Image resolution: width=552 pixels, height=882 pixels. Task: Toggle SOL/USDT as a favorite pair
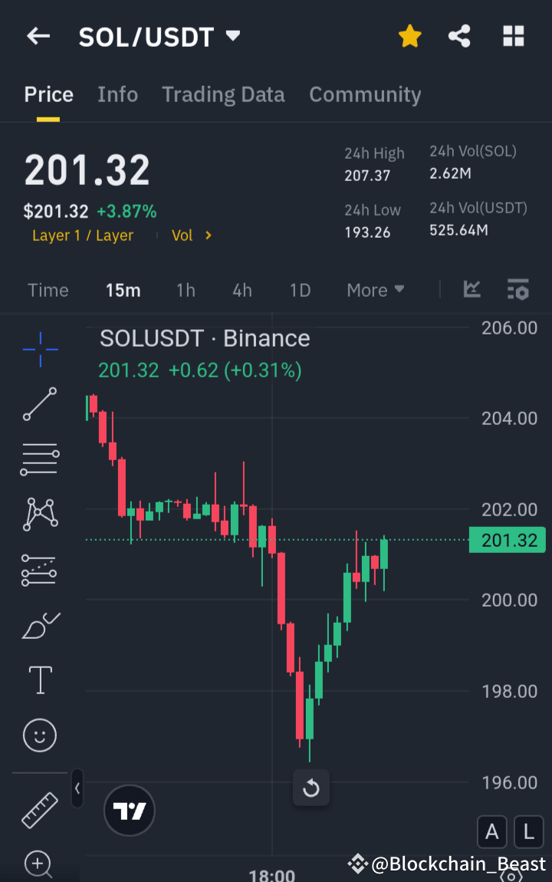(409, 35)
